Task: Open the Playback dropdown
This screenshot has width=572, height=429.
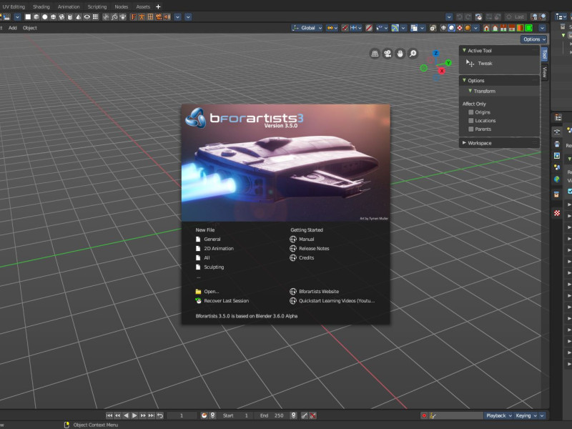Action: [498, 415]
